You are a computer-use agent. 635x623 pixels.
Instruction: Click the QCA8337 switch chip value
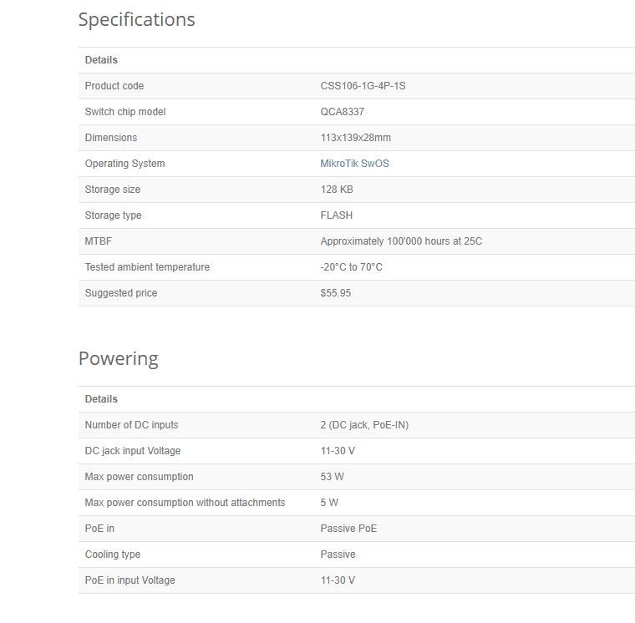click(x=342, y=112)
